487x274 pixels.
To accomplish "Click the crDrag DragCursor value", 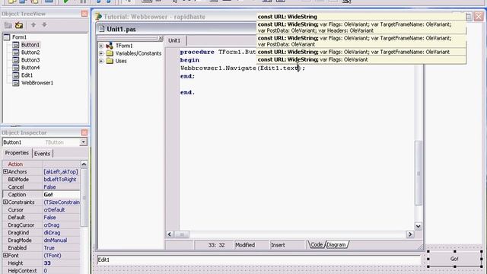I will click(x=52, y=225).
